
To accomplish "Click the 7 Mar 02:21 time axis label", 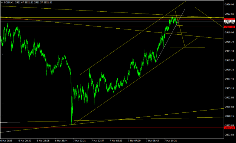I will (79, 141).
